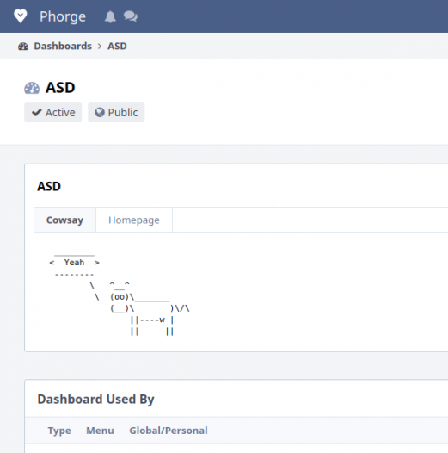Image resolution: width=448 pixels, height=453 pixels.
Task: Click the Public visibility tag
Action: click(116, 112)
